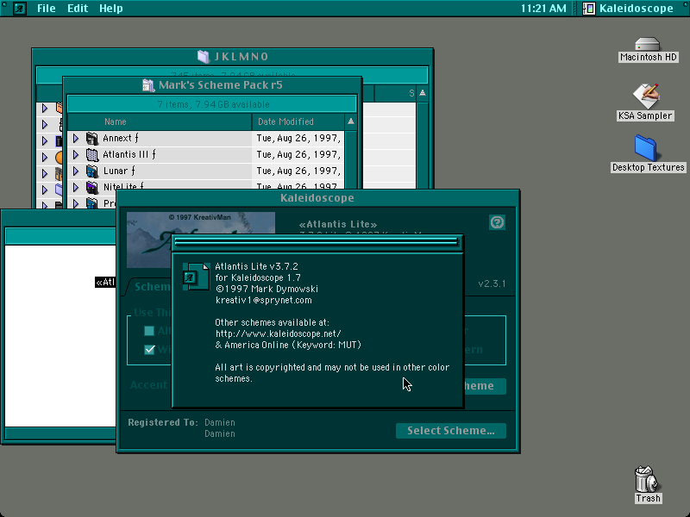Viewport: 690px width, 517px height.
Task: Click the "All art is copyrighted" notice text
Action: [x=332, y=373]
